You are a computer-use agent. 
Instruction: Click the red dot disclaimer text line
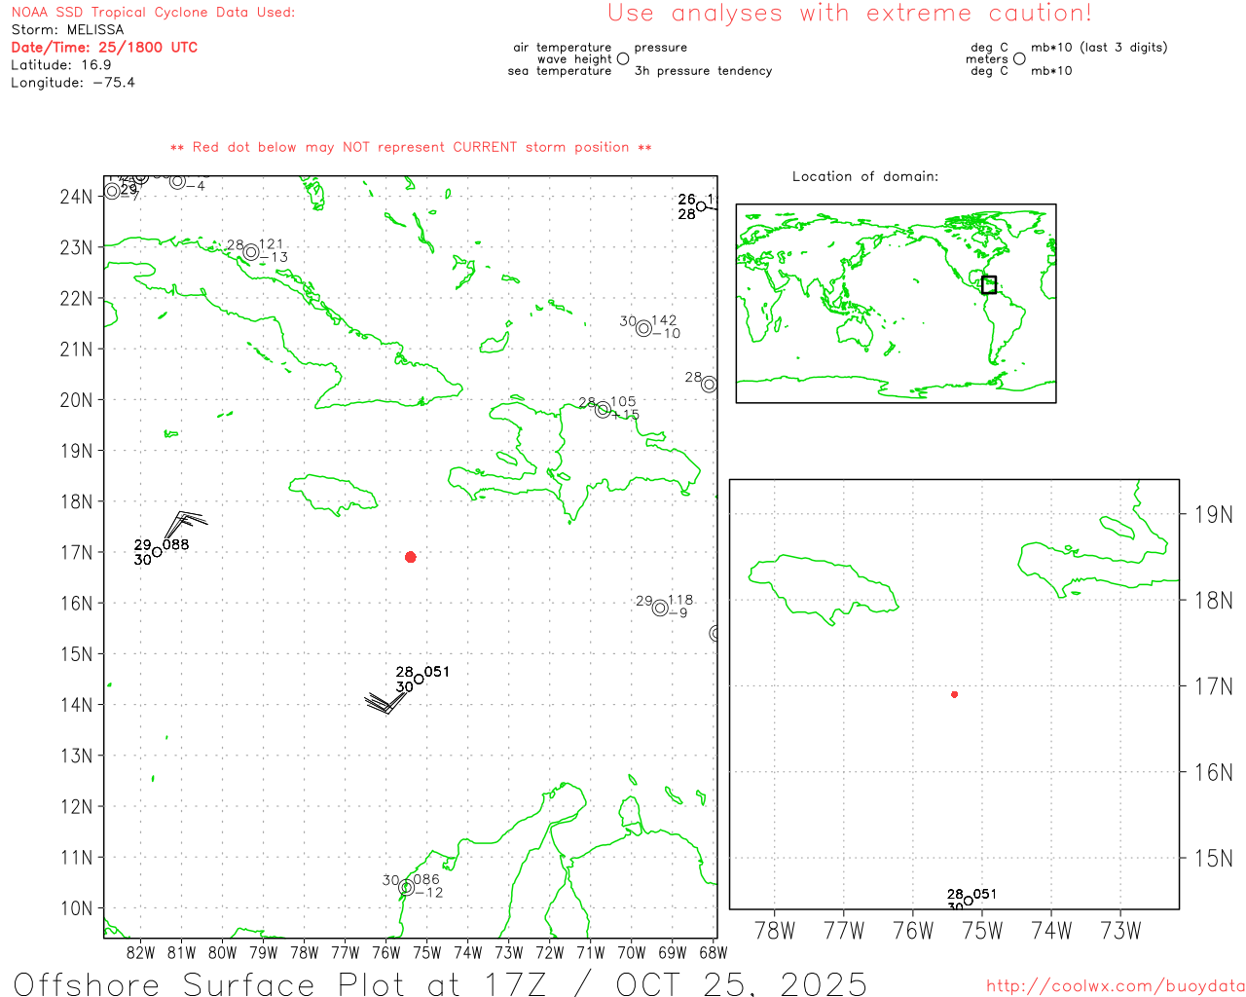[x=411, y=147]
